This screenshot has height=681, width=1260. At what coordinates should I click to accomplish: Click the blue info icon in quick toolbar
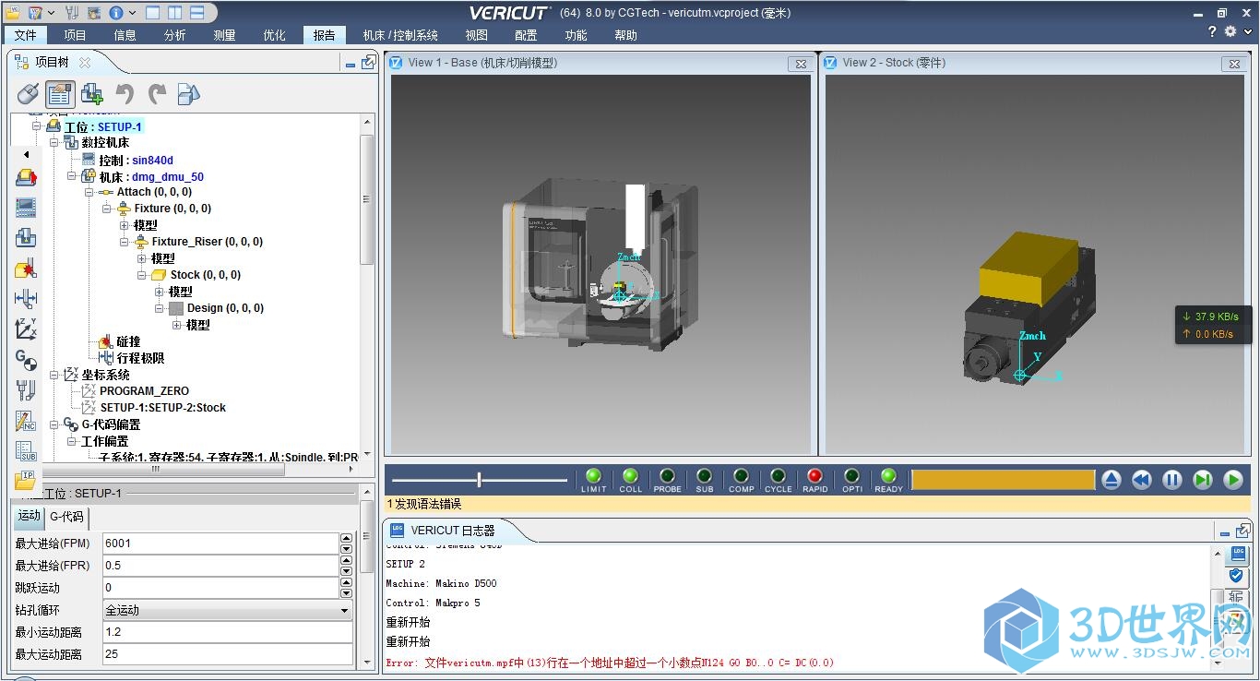116,13
